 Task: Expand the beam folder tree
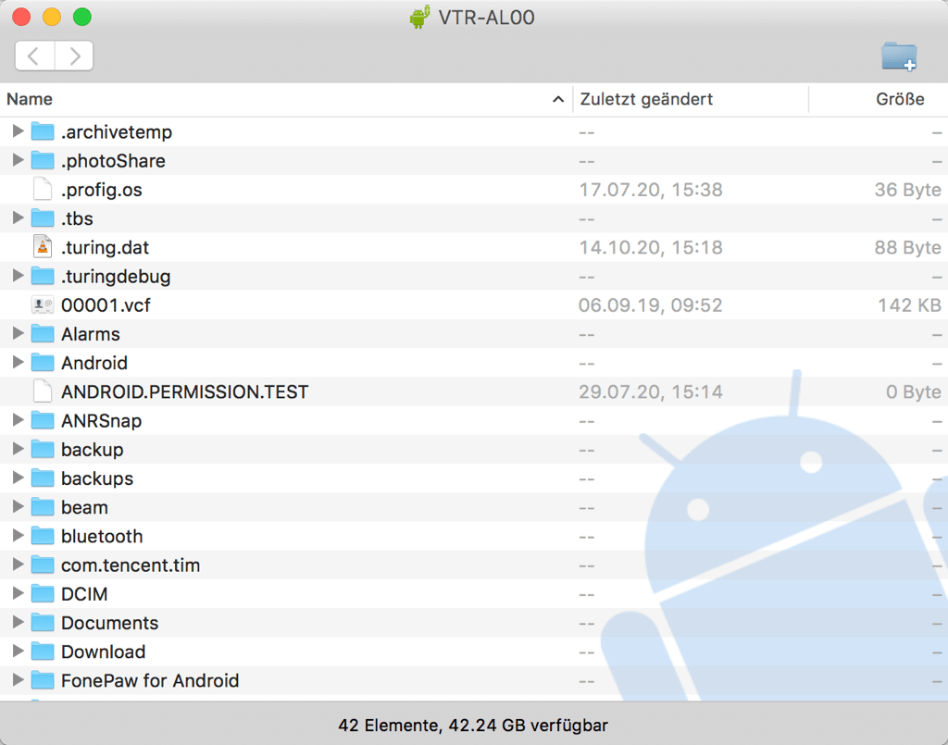coord(18,506)
